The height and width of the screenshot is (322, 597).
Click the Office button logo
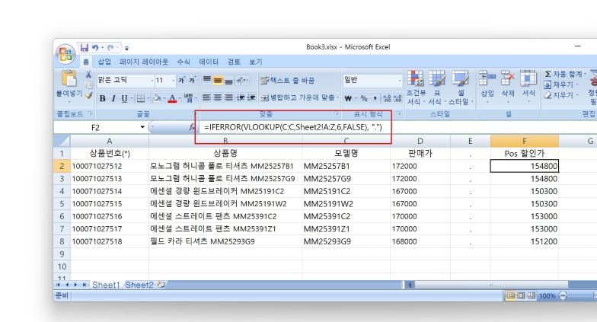[65, 53]
